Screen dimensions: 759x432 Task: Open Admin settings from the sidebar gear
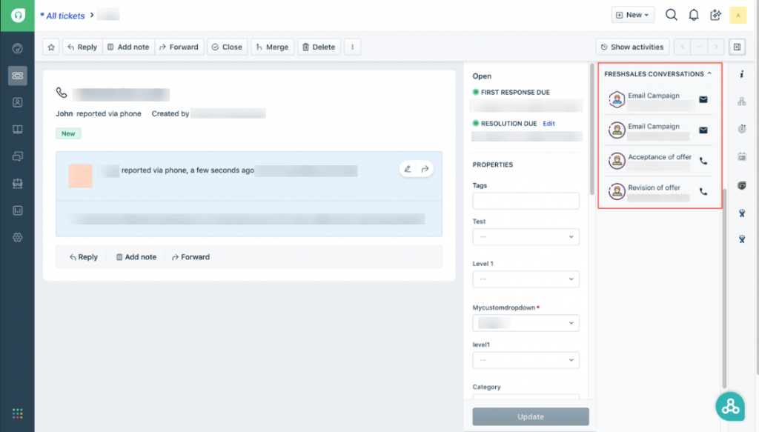pos(17,237)
